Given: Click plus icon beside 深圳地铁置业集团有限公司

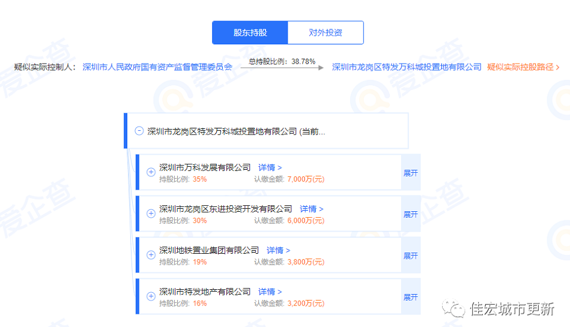Looking at the screenshot, I should click(151, 255).
